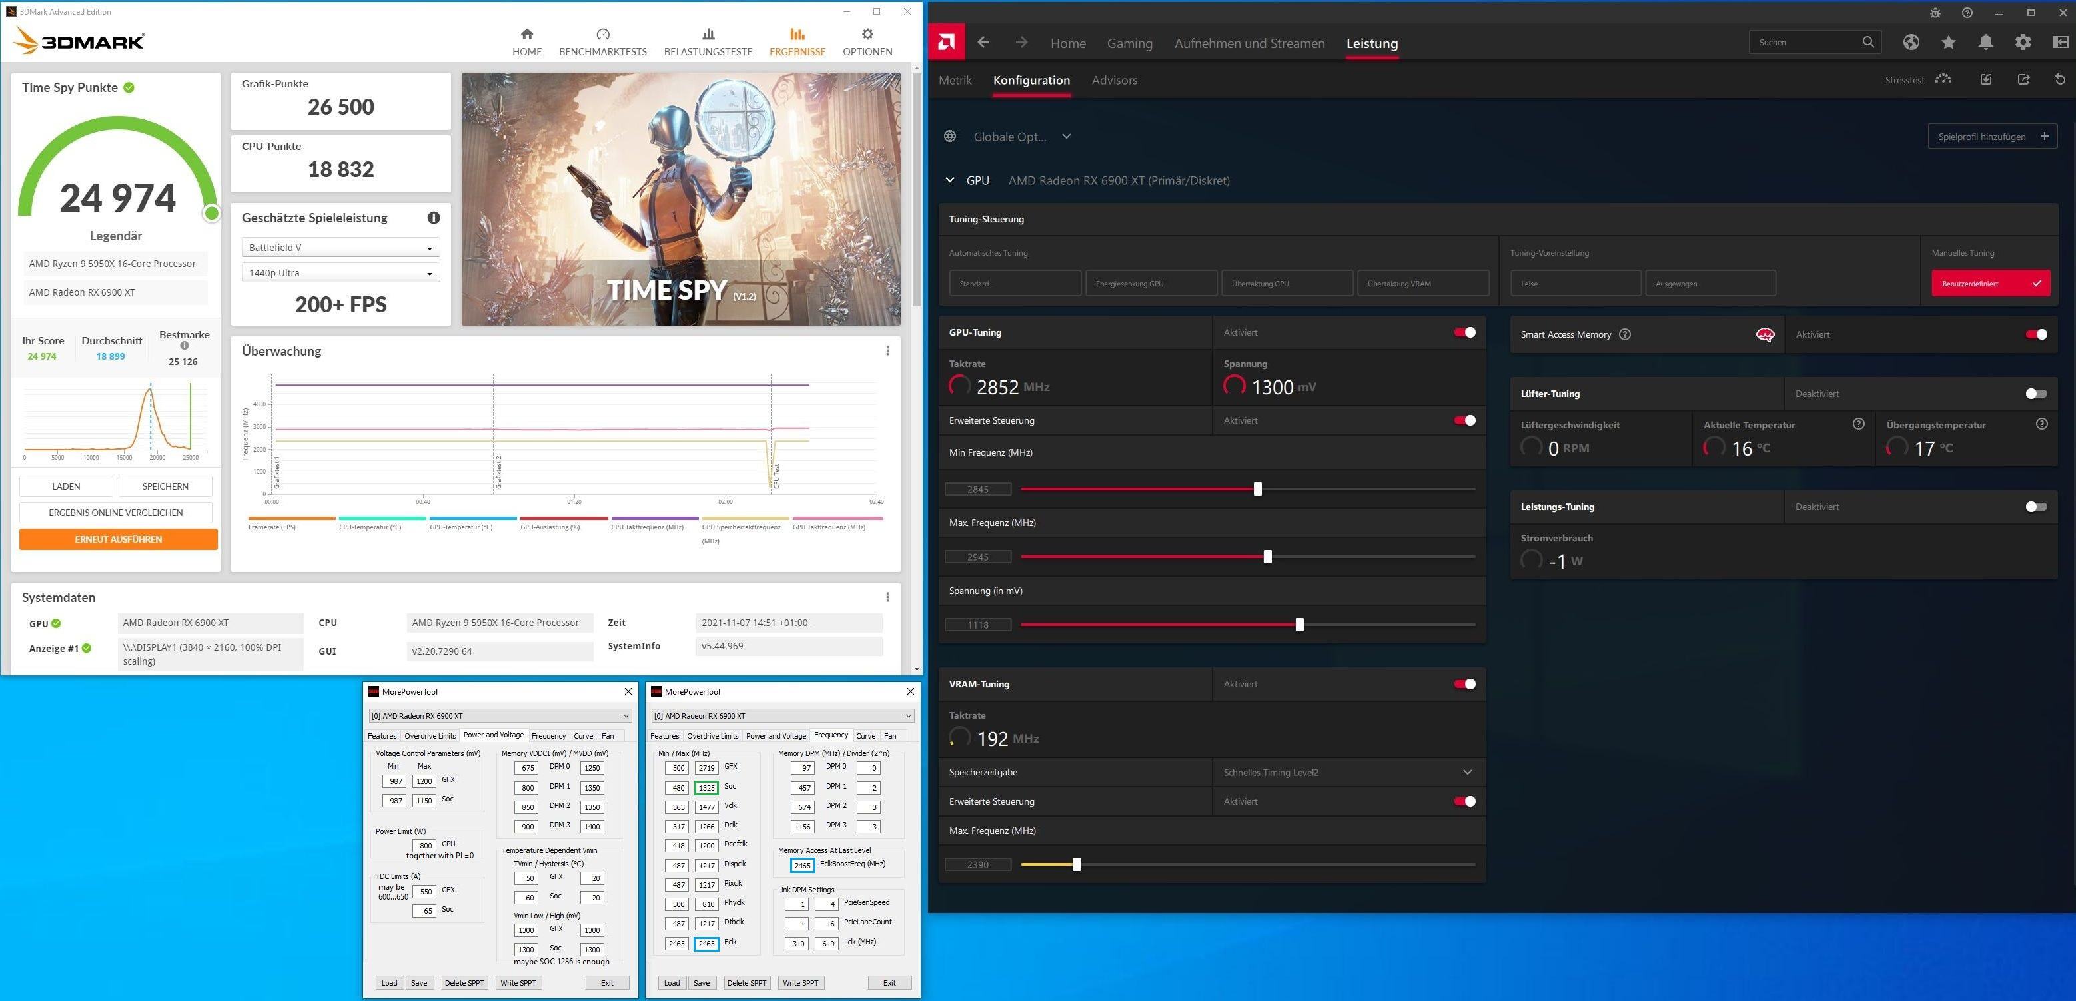Click AMD logo in Radeon Software
2076x1001 pixels.
[x=946, y=42]
